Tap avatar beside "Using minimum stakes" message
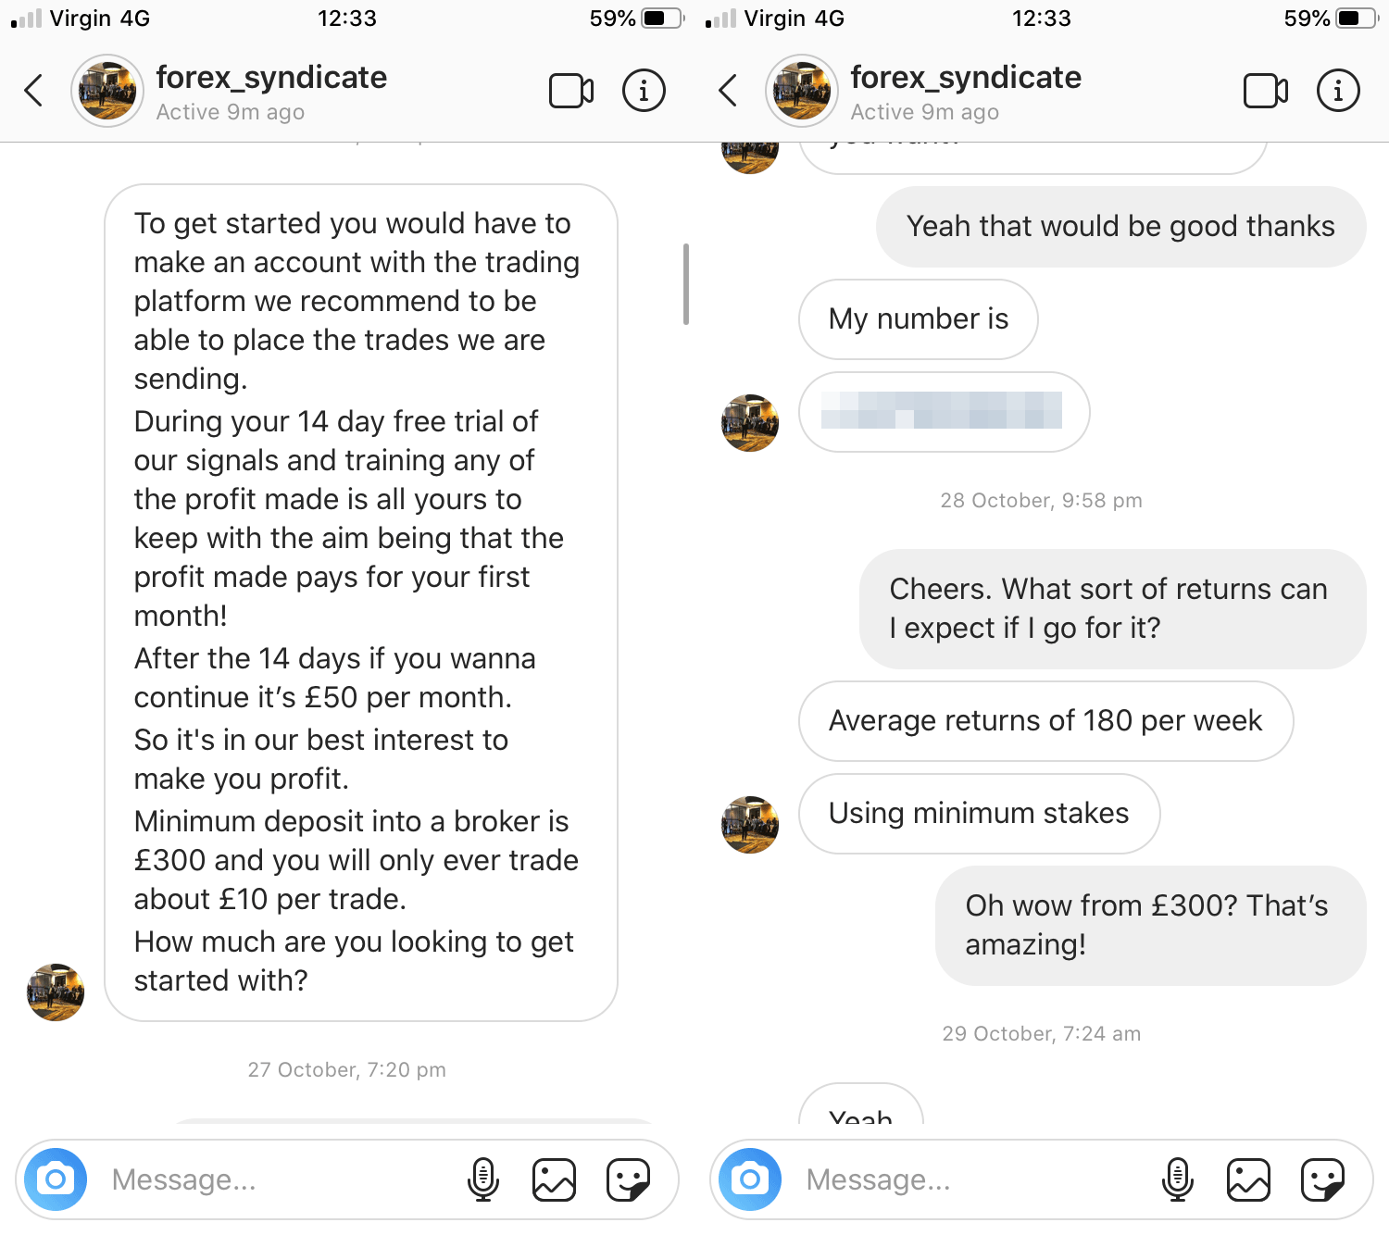The width and height of the screenshot is (1389, 1235). (750, 824)
